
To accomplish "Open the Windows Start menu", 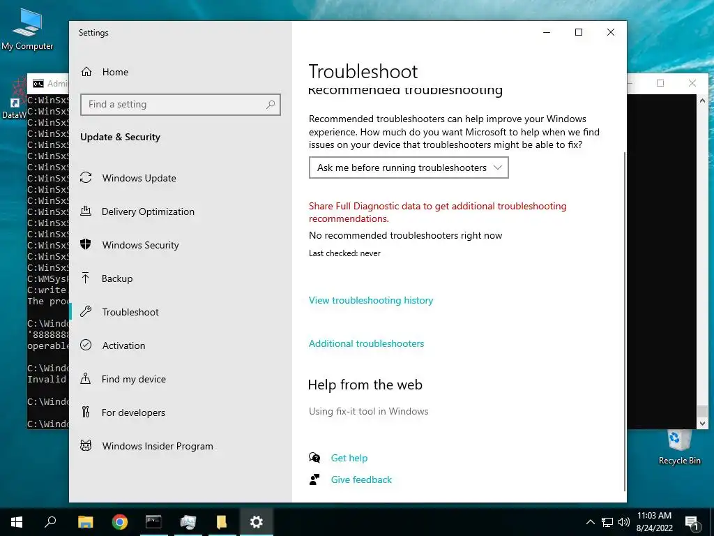I will (17, 522).
